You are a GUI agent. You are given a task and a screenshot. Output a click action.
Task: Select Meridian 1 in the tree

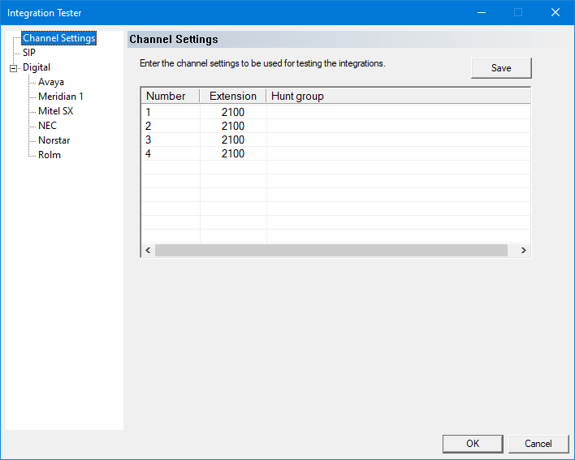pos(60,97)
